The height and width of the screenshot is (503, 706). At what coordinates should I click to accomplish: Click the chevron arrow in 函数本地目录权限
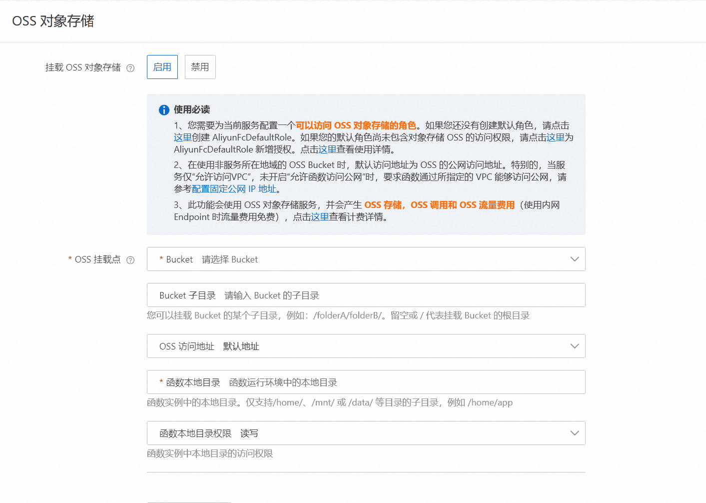coord(575,433)
